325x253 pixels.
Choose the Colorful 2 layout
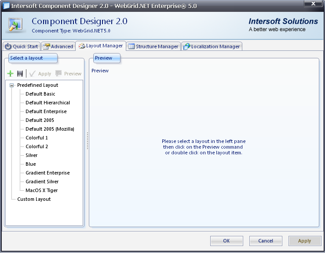pyautogui.click(x=37, y=146)
